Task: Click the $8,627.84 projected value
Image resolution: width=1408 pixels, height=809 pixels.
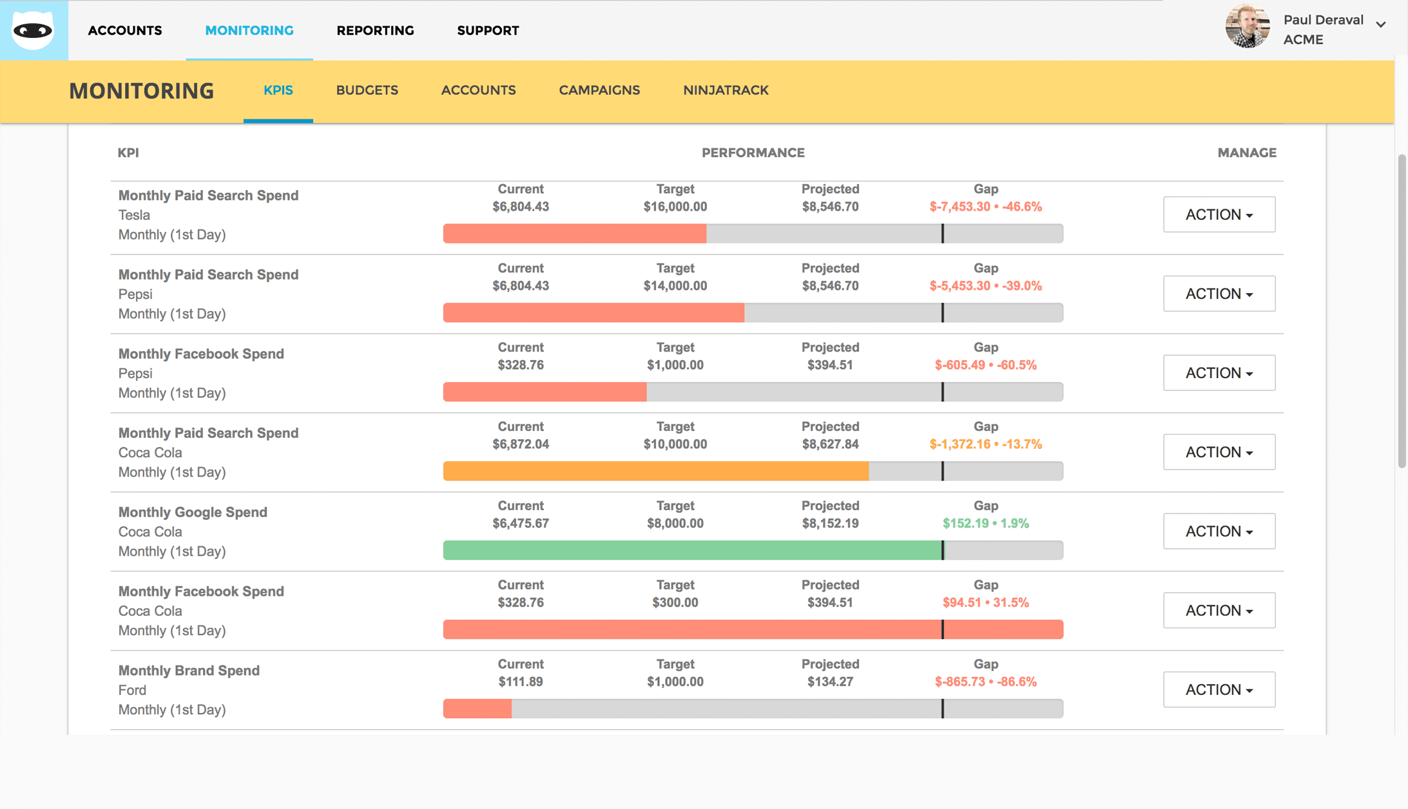Action: tap(830, 444)
